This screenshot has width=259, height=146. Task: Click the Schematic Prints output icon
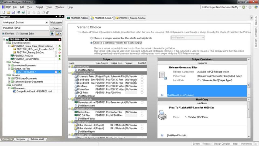tap(76, 76)
